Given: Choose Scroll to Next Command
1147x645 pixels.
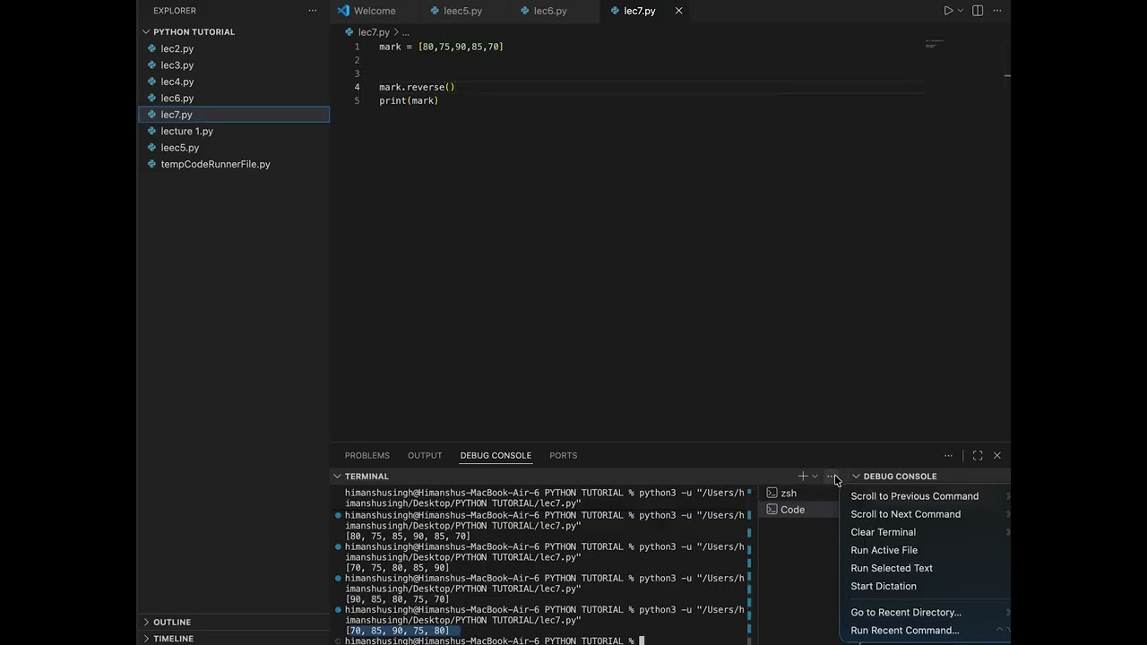Looking at the screenshot, I should [x=905, y=514].
